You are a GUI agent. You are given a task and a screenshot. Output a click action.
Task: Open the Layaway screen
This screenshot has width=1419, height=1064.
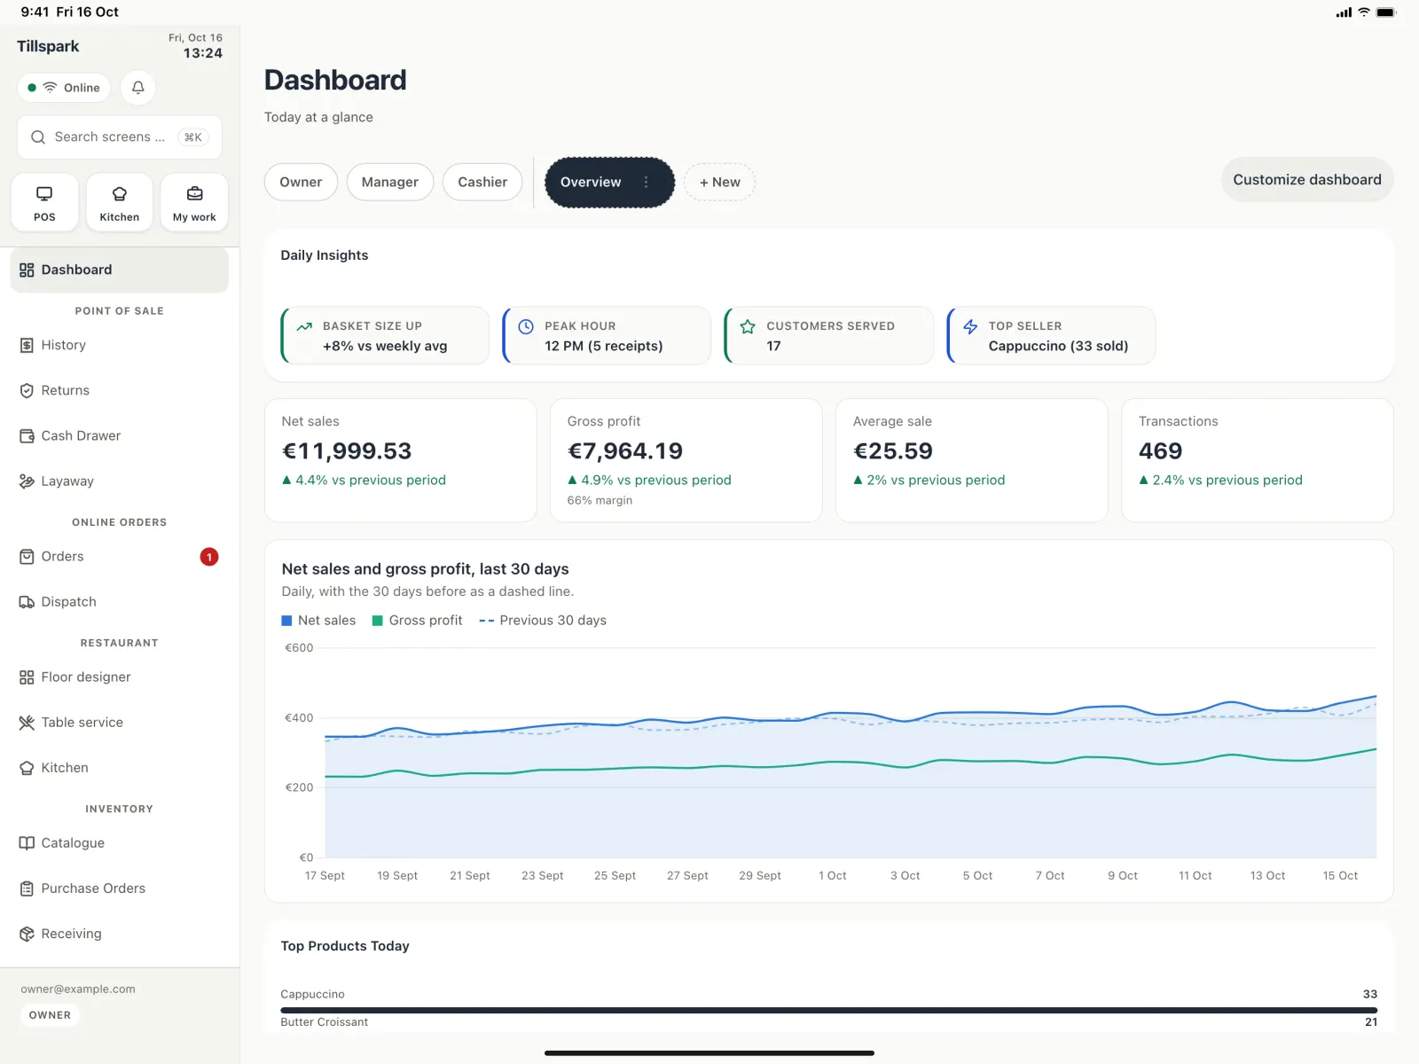[x=120, y=481]
